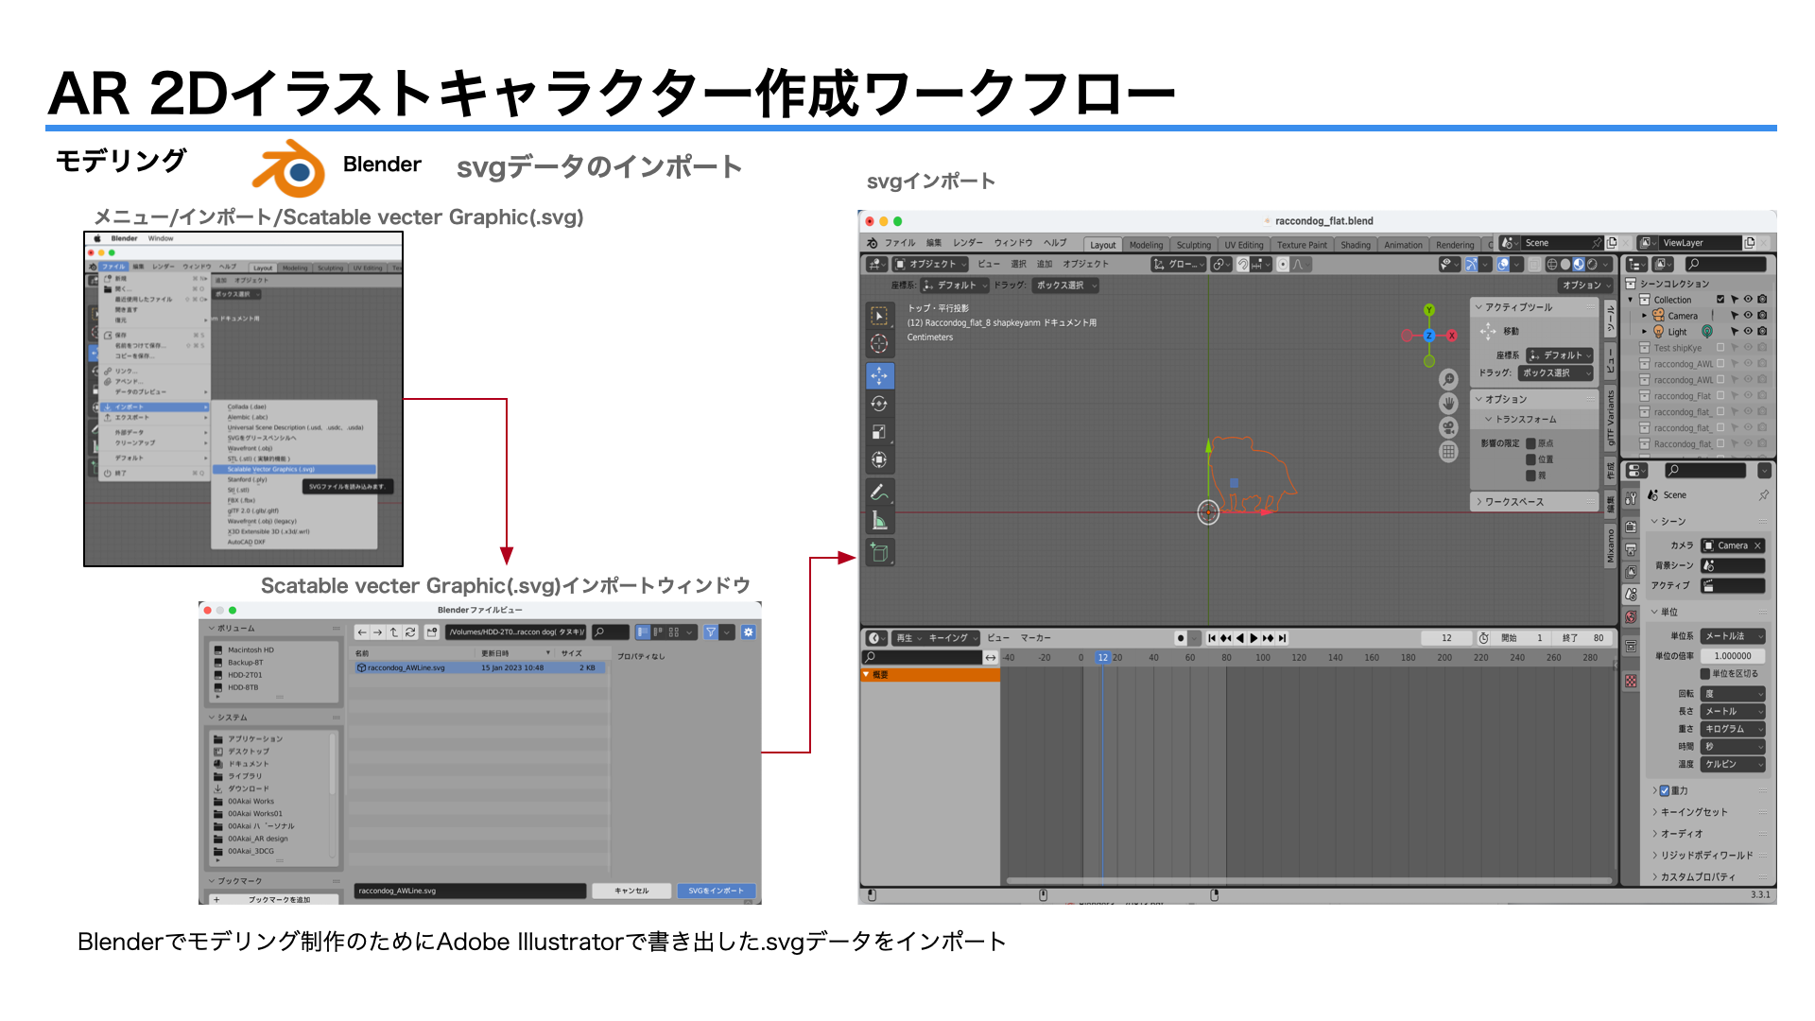This screenshot has width=1815, height=1021.
Task: Select the Add Cube tool
Action: (879, 553)
